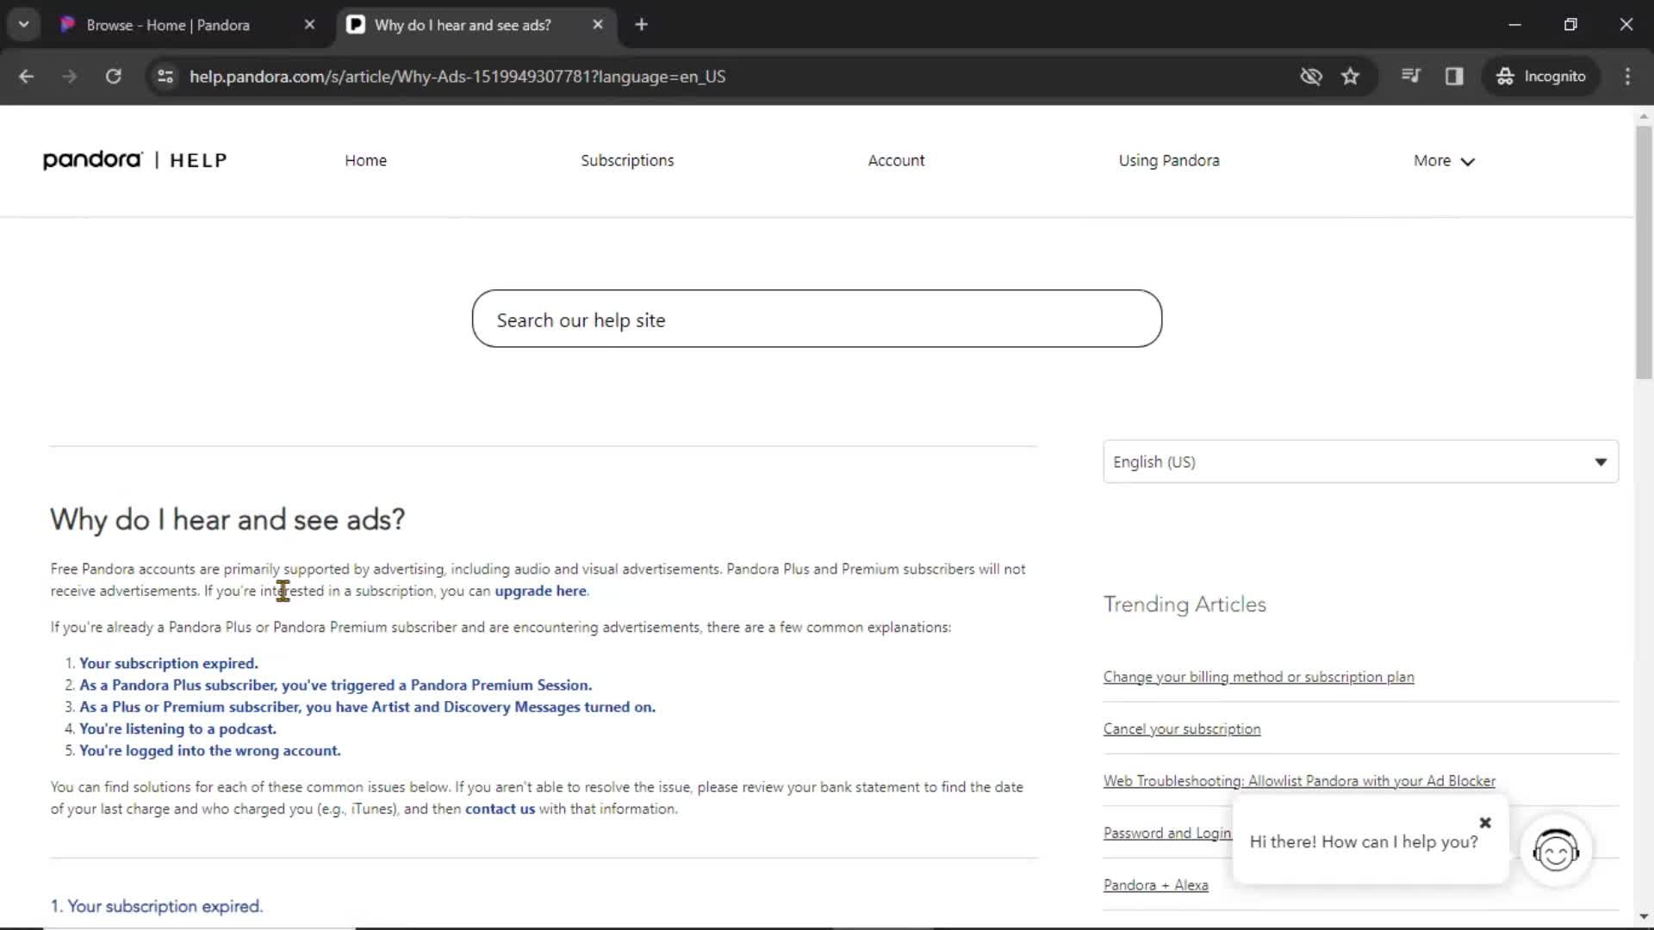Open the Subscriptions navigation item

627,161
